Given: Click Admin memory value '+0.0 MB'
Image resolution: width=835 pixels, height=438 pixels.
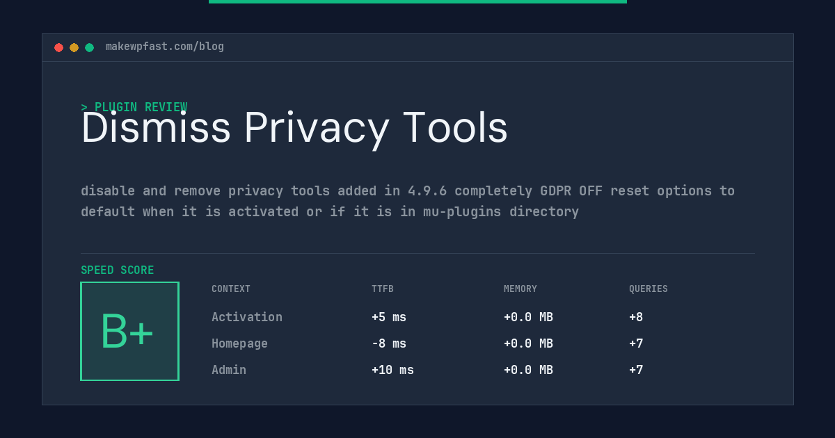Looking at the screenshot, I should 529,370.
